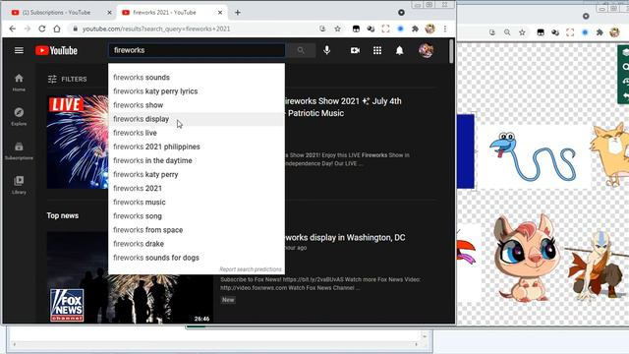Click the browser home button
Image resolution: width=629 pixels, height=354 pixels.
pos(57,29)
